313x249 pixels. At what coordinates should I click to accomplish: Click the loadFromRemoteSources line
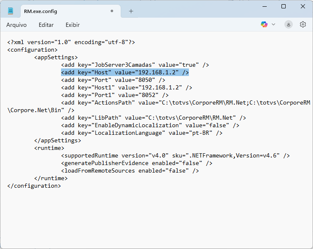click(130, 171)
